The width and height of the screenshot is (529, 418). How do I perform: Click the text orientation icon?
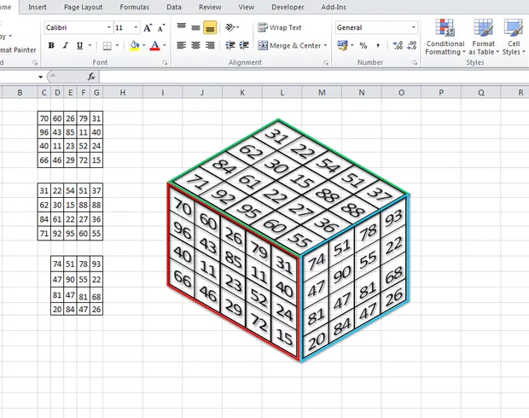pos(231,27)
